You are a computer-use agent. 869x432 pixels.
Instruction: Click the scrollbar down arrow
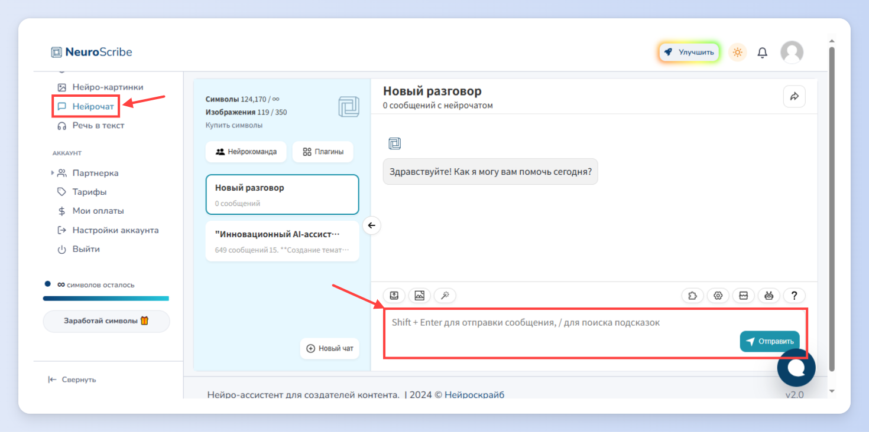(832, 391)
